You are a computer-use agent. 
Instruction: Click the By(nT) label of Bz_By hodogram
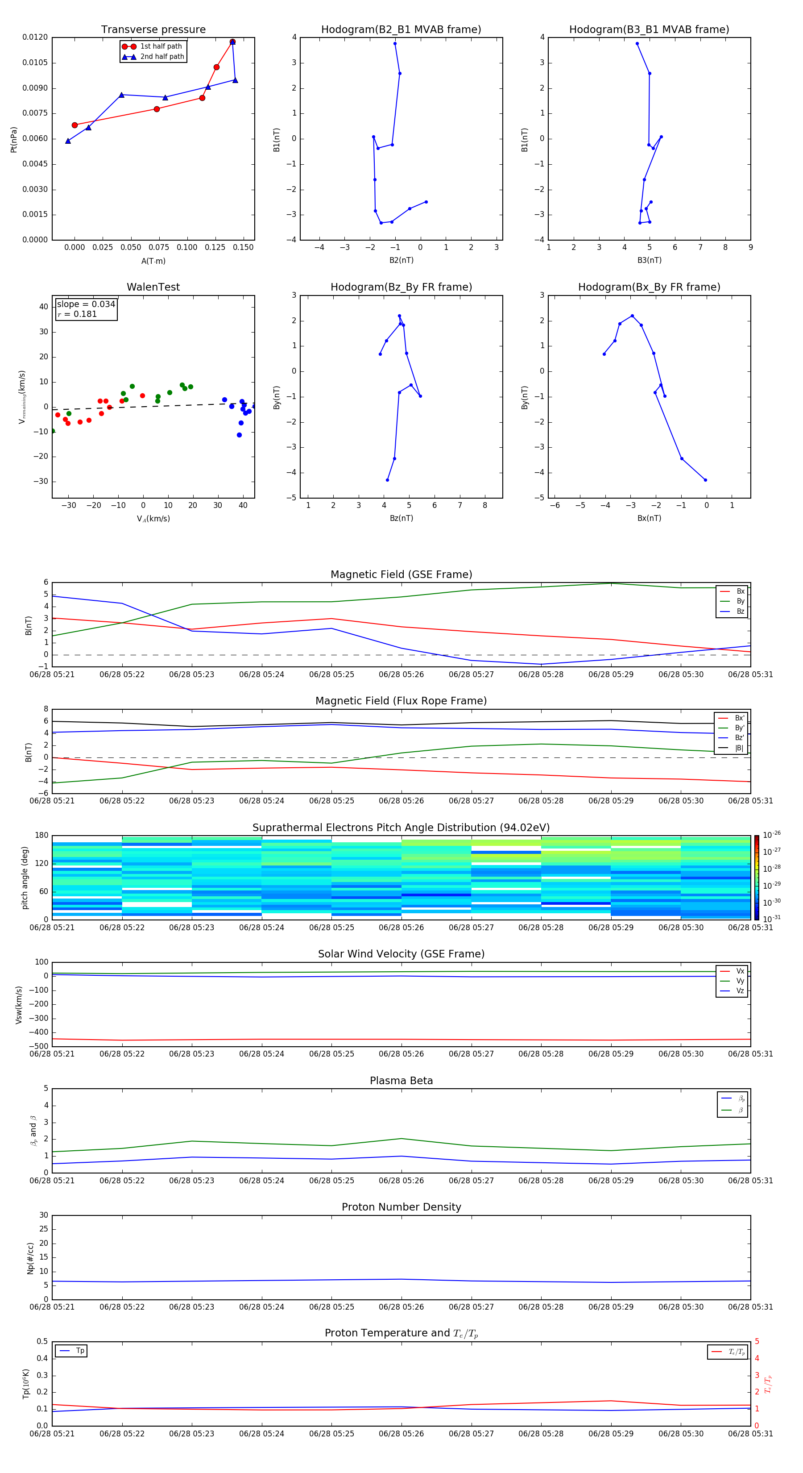coord(277,397)
